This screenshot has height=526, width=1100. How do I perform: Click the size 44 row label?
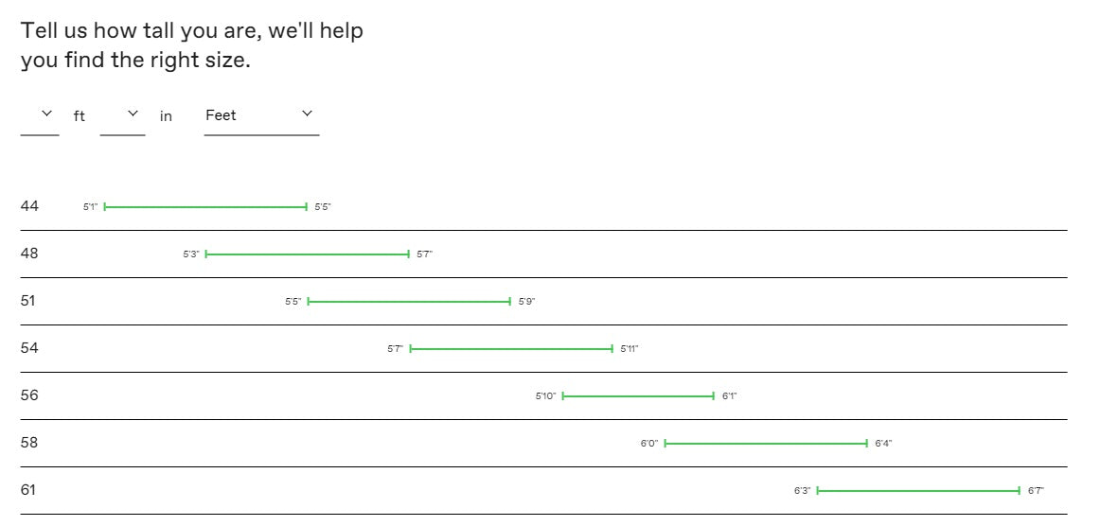pos(29,206)
